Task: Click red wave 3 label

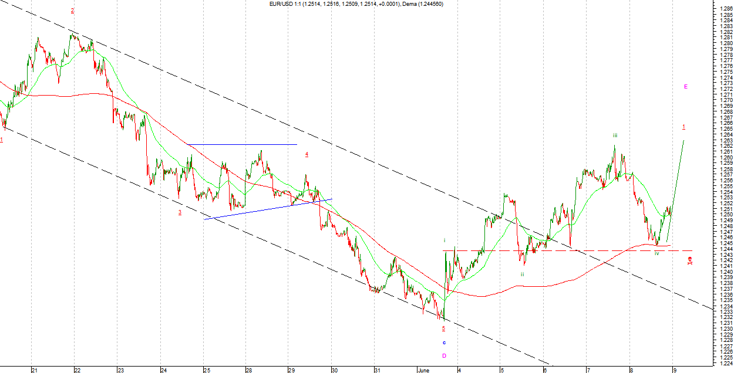Action: click(x=180, y=212)
